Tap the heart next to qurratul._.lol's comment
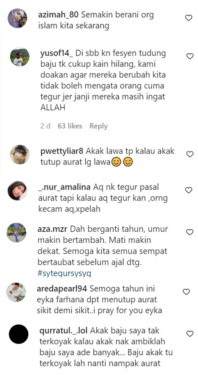The image size is (198, 375). click(190, 334)
